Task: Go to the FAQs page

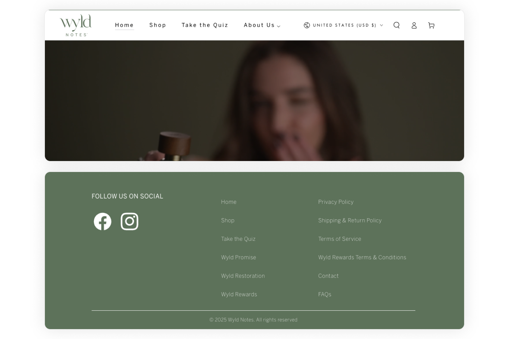Action: [x=325, y=294]
